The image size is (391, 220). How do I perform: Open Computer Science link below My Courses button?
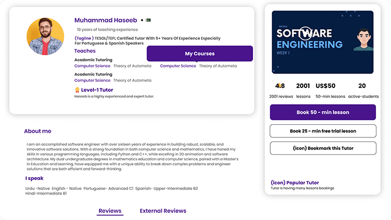pyautogui.click(x=178, y=66)
